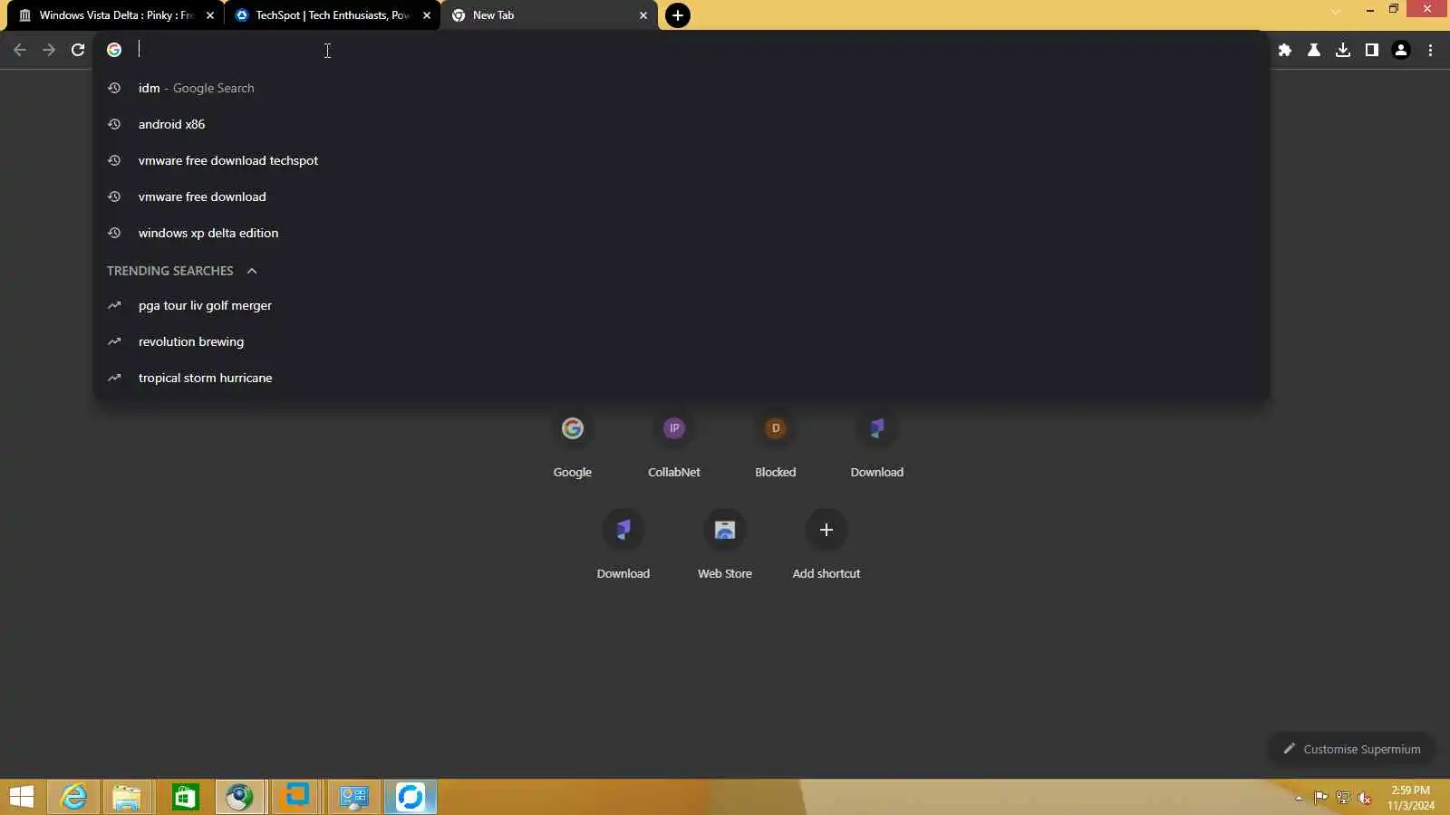1450x815 pixels.
Task: Select the 'idm - Google Search' suggestion
Action: 681,88
